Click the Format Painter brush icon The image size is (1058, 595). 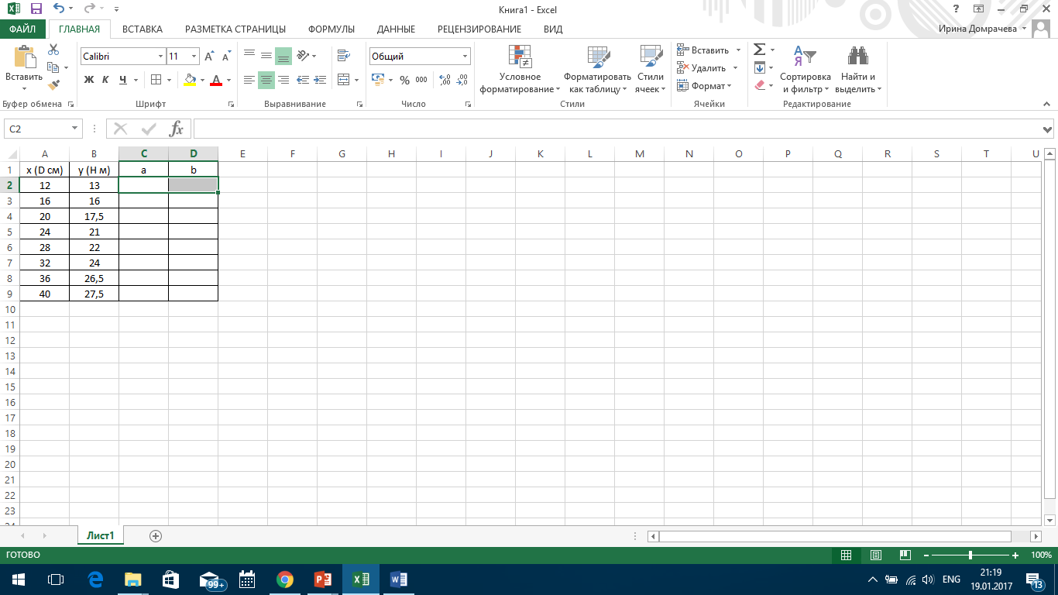coord(53,85)
